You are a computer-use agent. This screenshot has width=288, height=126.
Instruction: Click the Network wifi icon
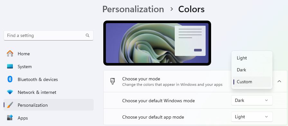point(10,92)
